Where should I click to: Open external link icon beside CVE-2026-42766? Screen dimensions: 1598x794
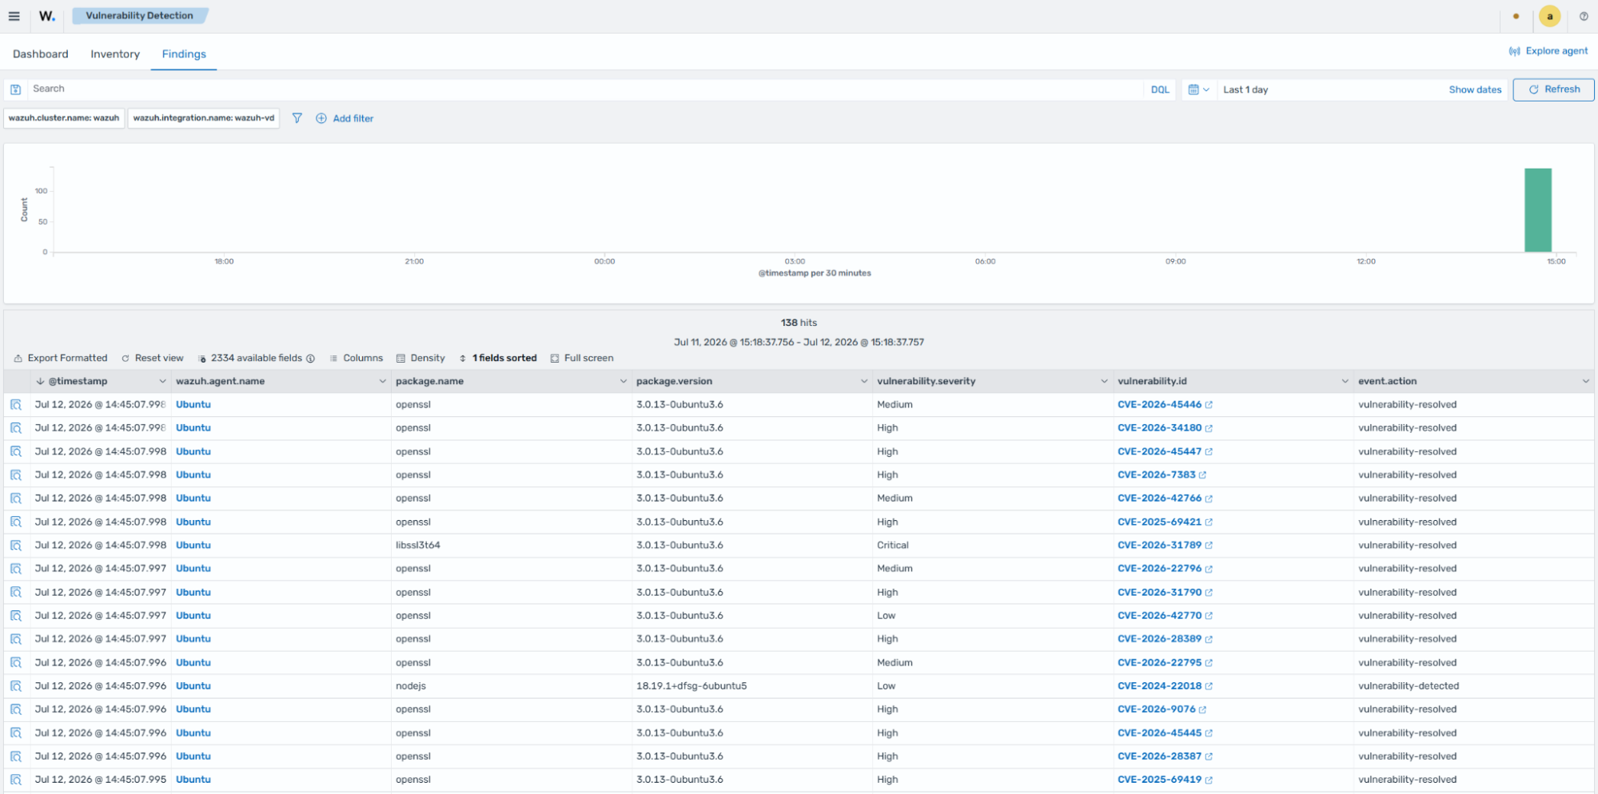coord(1209,498)
